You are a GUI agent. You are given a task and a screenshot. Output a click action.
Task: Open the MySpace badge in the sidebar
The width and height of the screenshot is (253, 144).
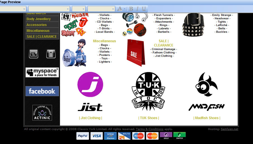(x=42, y=72)
